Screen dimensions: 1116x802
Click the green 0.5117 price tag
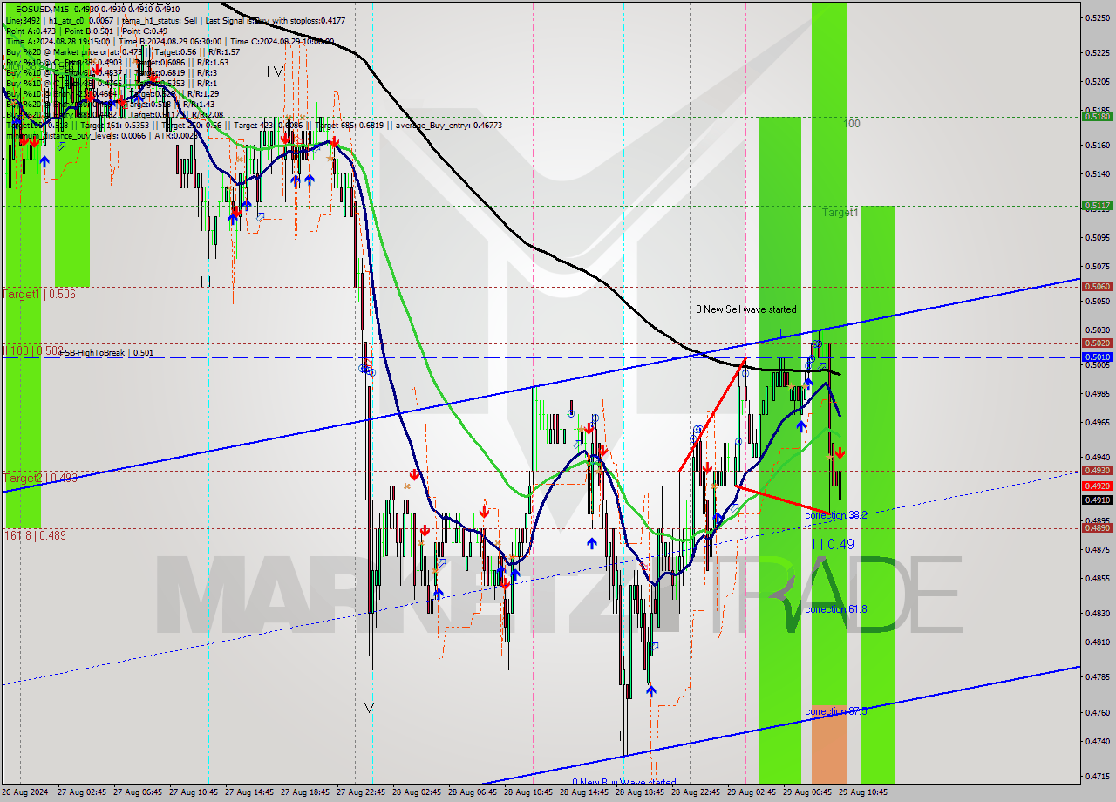coord(1097,206)
